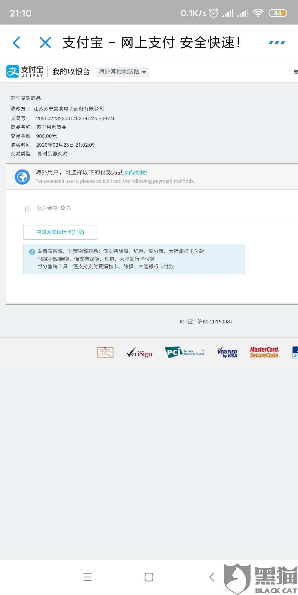Click the 商品名称 苏宁易购商品 row
Image resolution: width=298 pixels, height=595 pixels.
coord(39,127)
